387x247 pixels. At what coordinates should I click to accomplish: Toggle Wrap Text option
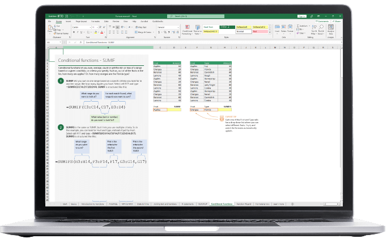pyautogui.click(x=141, y=27)
